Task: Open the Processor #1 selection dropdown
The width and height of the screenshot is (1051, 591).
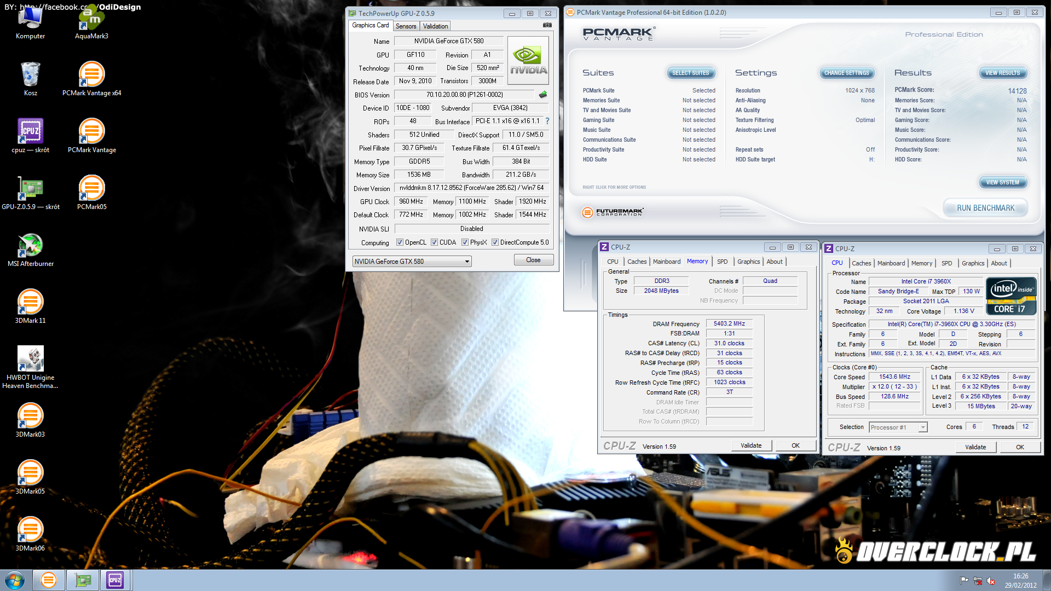Action: 898,427
